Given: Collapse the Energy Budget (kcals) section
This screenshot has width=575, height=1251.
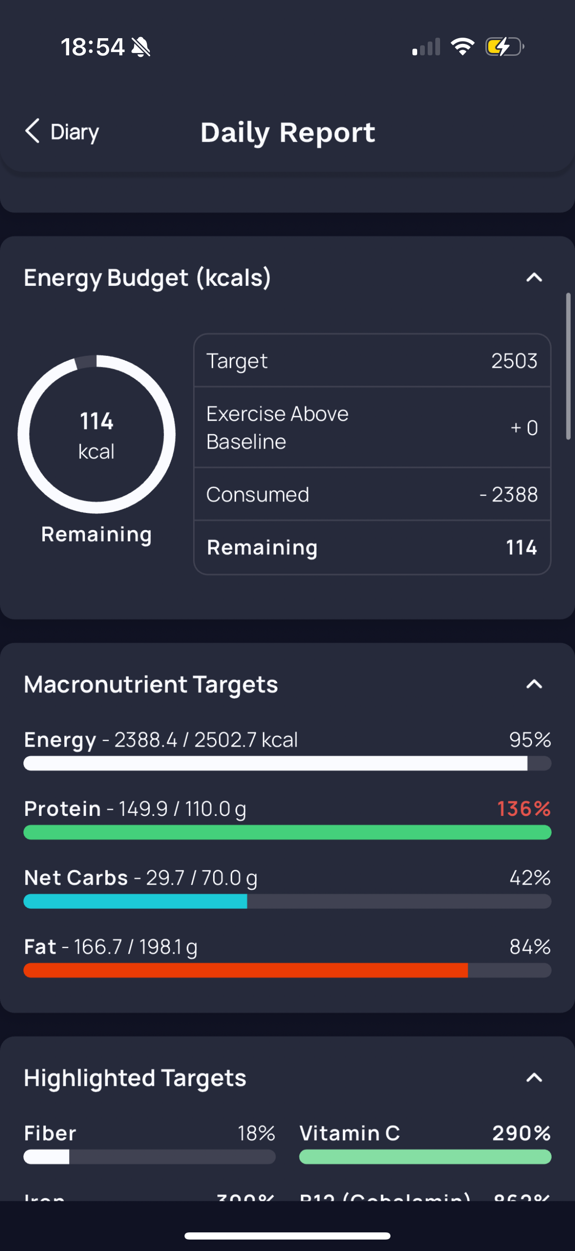Looking at the screenshot, I should click(534, 277).
